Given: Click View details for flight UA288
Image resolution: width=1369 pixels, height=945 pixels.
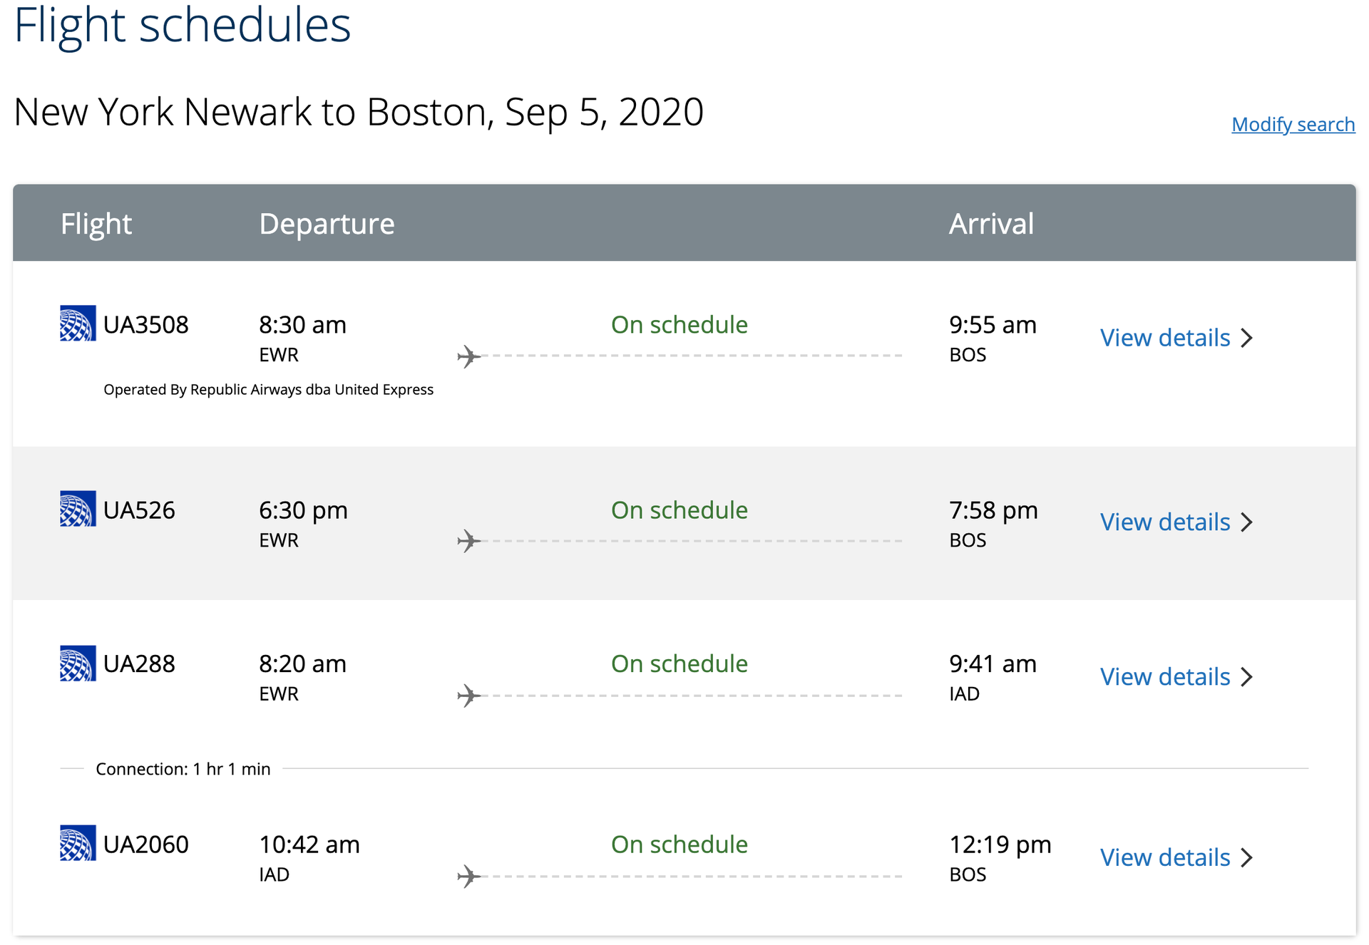Looking at the screenshot, I should click(x=1164, y=676).
